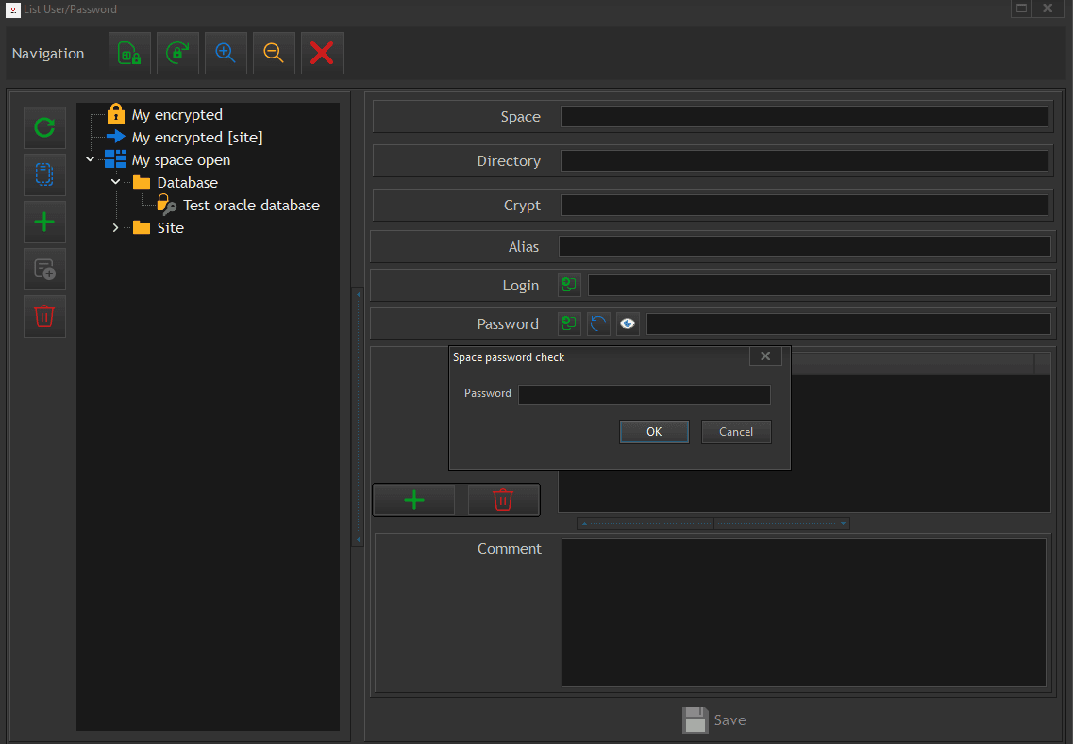Zoom out with the orange magnifier icon
1073x744 pixels.
pos(274,54)
